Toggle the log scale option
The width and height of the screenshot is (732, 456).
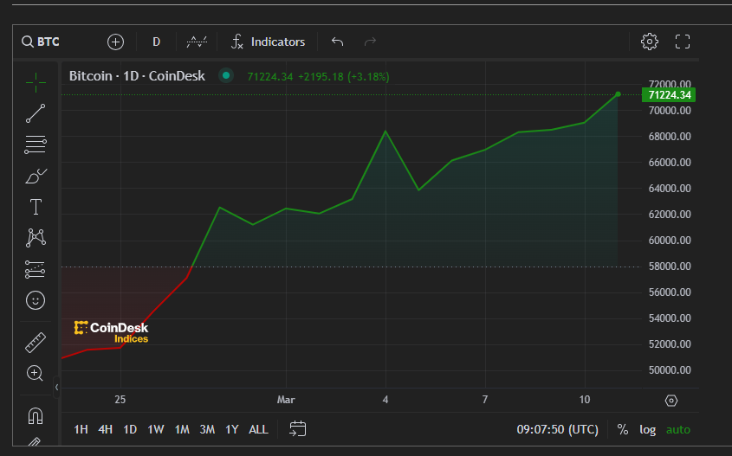(x=648, y=429)
